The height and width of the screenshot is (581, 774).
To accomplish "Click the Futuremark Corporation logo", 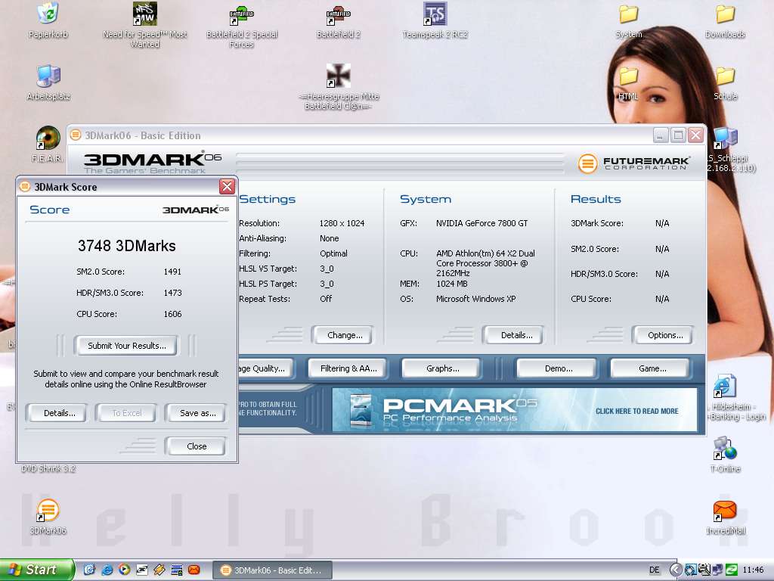I will 634,163.
